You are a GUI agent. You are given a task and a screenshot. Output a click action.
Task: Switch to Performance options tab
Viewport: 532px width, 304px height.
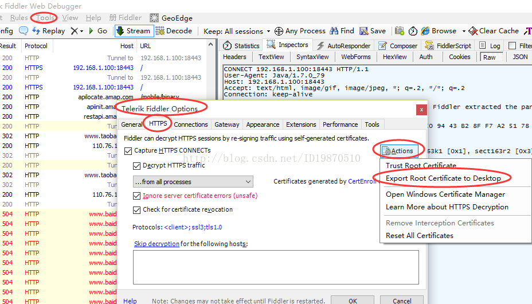click(340, 124)
